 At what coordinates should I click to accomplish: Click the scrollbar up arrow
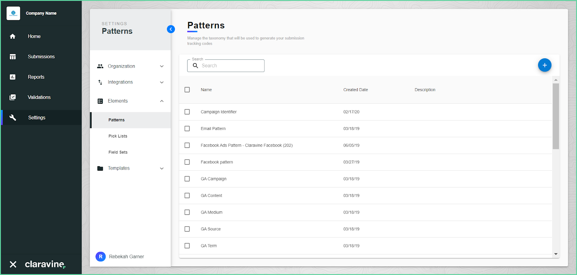tap(556, 80)
